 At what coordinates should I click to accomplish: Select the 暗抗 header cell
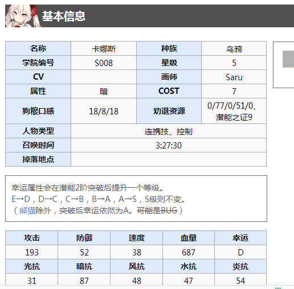pos(84,266)
